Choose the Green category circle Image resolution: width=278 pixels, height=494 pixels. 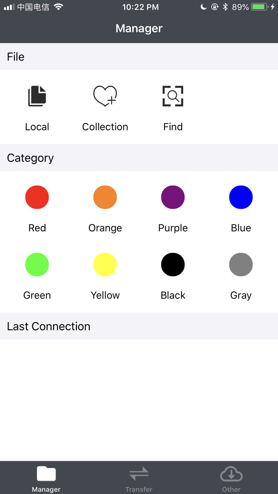click(37, 265)
